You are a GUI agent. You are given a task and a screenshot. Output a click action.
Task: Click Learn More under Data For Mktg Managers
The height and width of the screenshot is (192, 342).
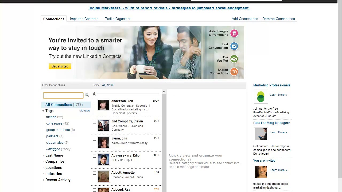(278, 132)
